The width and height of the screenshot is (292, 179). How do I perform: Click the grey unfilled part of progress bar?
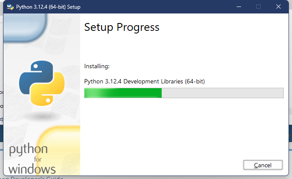click(222, 93)
